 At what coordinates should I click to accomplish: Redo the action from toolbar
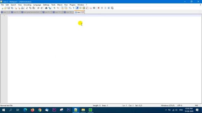(42, 8)
